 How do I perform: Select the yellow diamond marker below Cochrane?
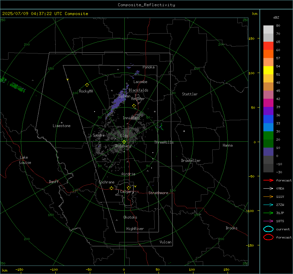(111, 188)
